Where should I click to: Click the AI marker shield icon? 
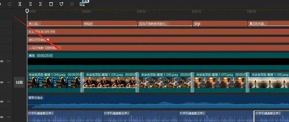tap(61, 4)
